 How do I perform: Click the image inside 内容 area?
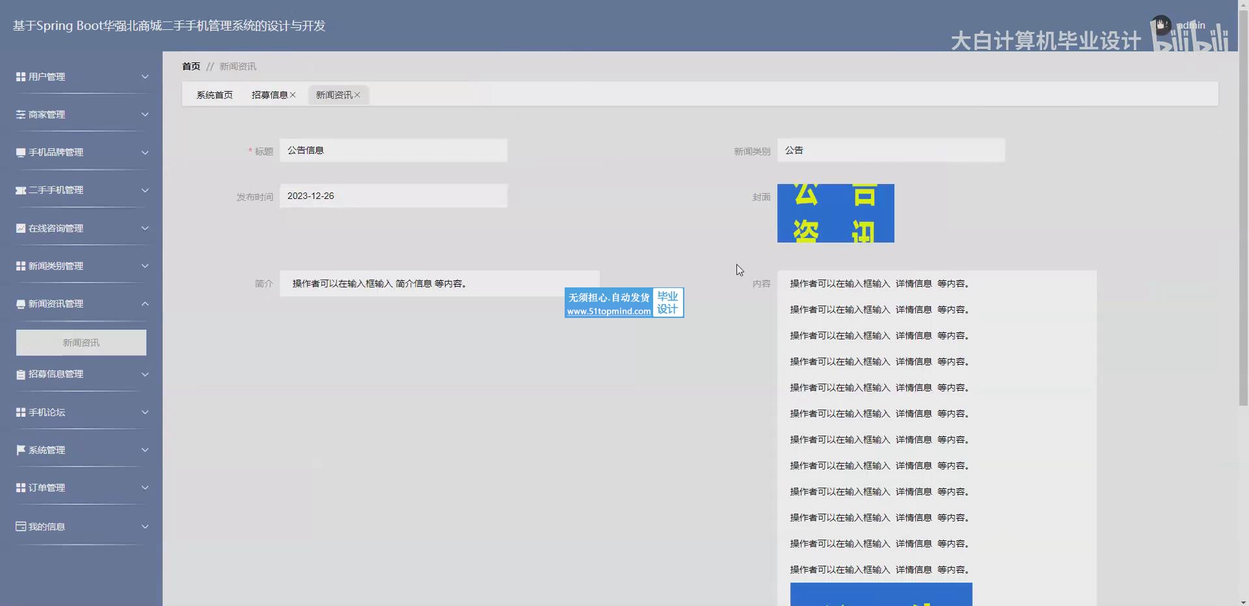click(x=881, y=594)
